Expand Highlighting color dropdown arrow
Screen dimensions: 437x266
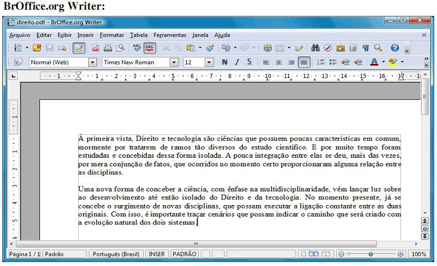pyautogui.click(x=402, y=62)
